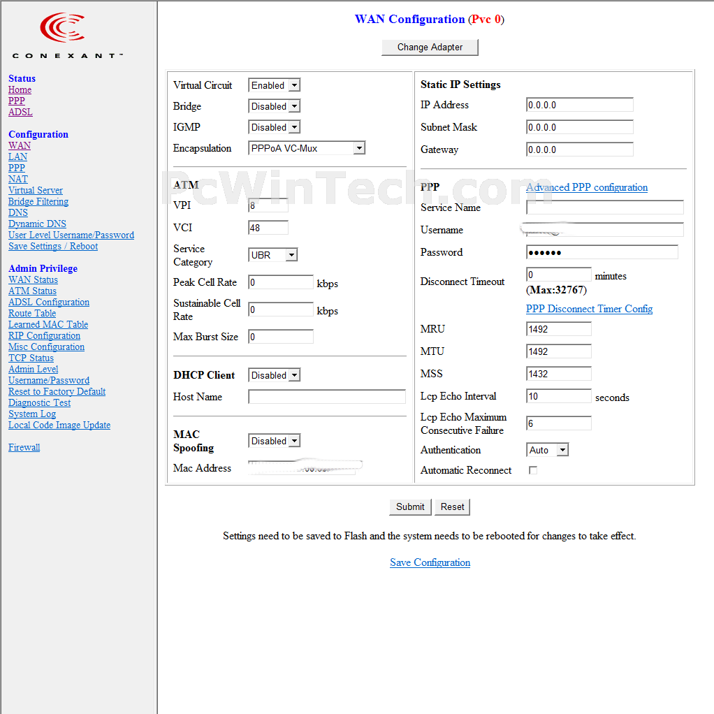Go to Home status page
Screen dimensions: 714x714
[x=20, y=89]
